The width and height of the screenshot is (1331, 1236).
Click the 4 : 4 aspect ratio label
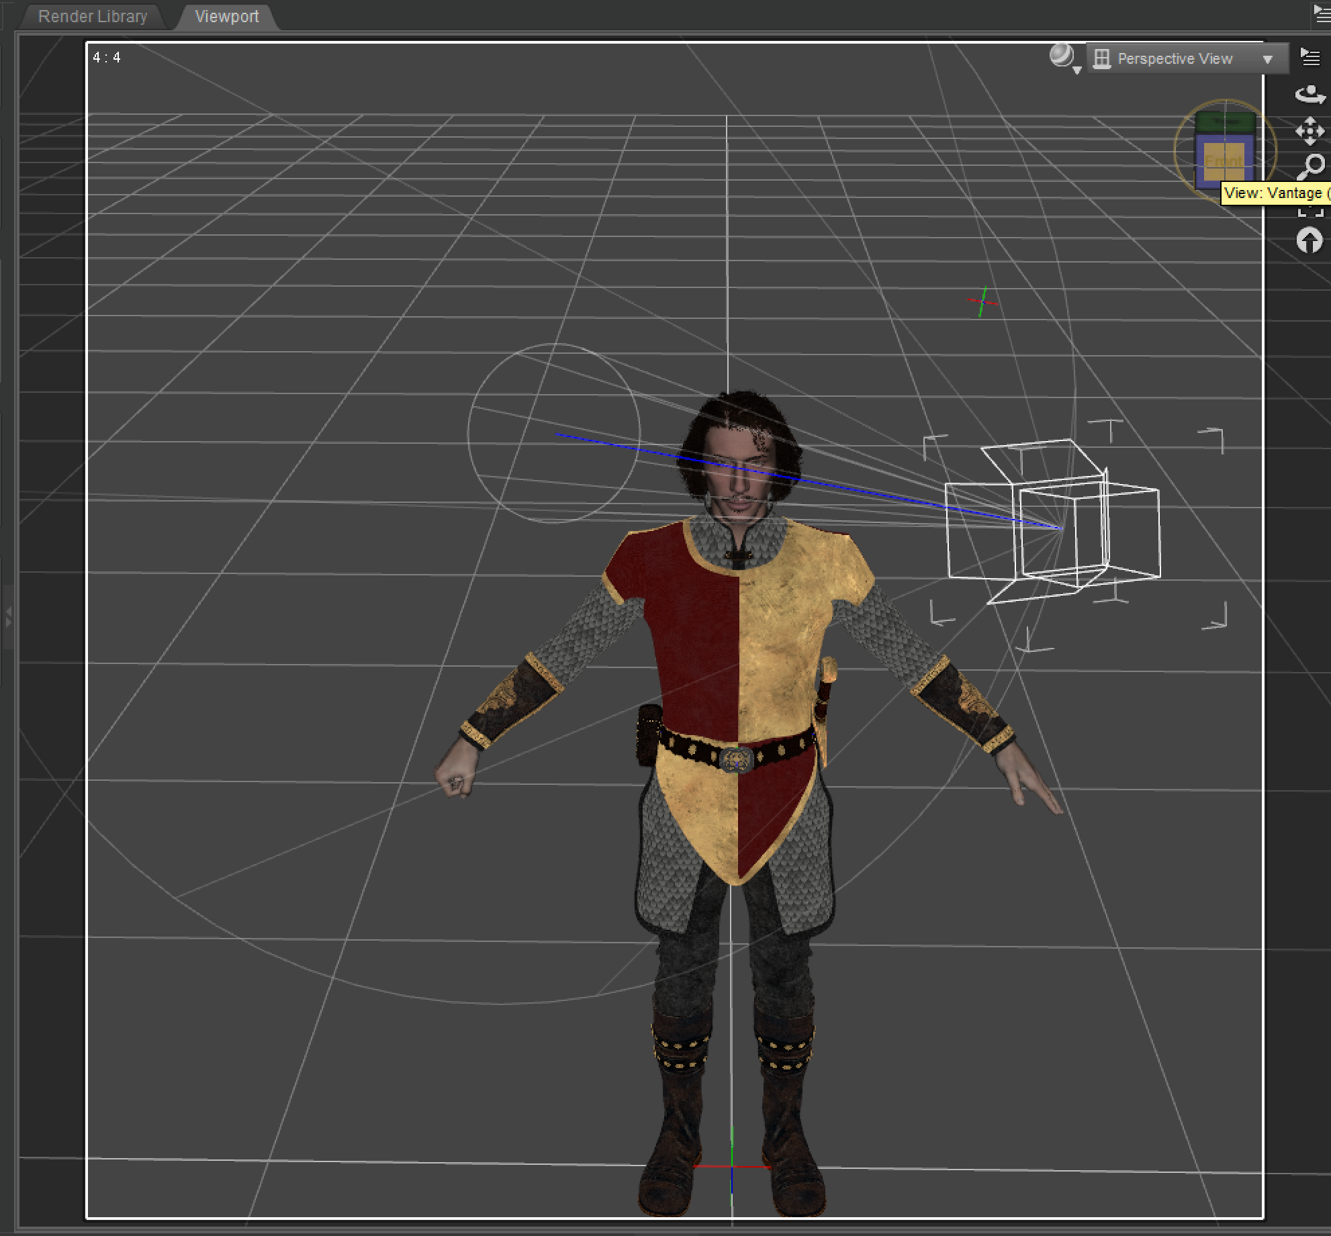(x=107, y=58)
